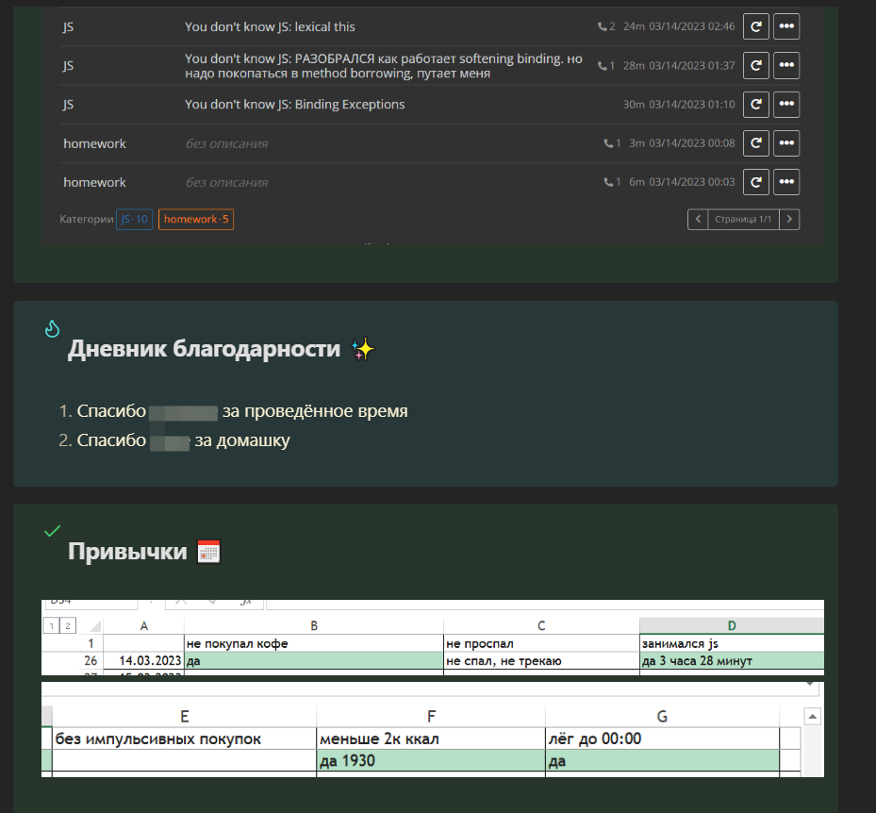Restart the 6m homework entry at 00:03
Image resolution: width=876 pixels, height=813 pixels.
756,182
